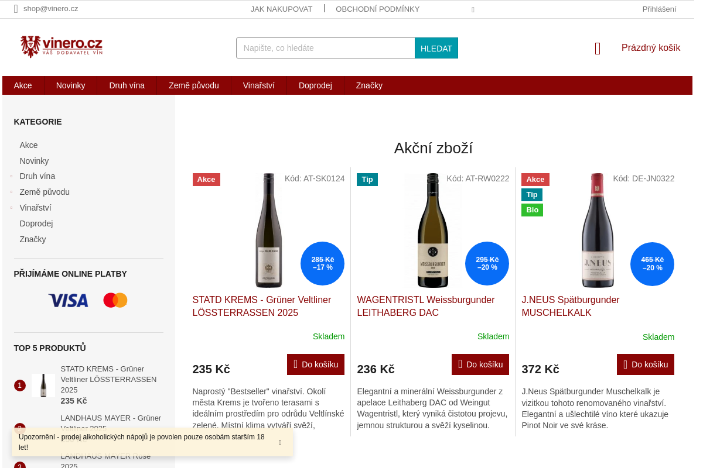The width and height of the screenshot is (703, 468).
Task: Open the STATD KREMS bottle image
Action: (268, 230)
